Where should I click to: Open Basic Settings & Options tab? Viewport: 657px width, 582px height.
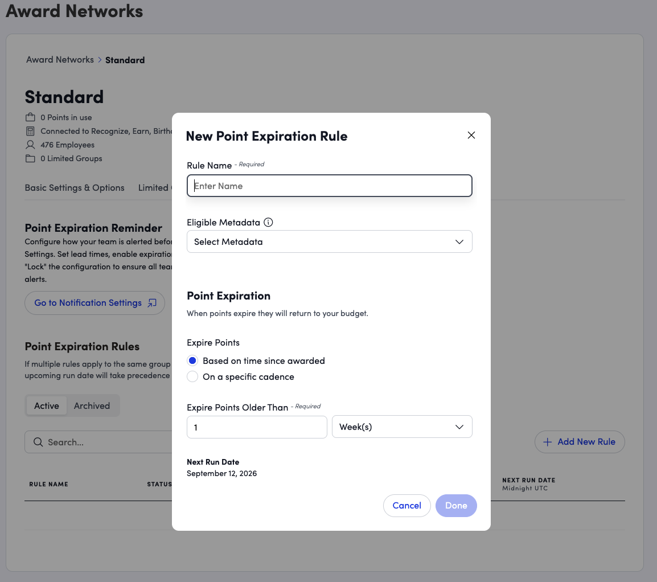(x=75, y=188)
